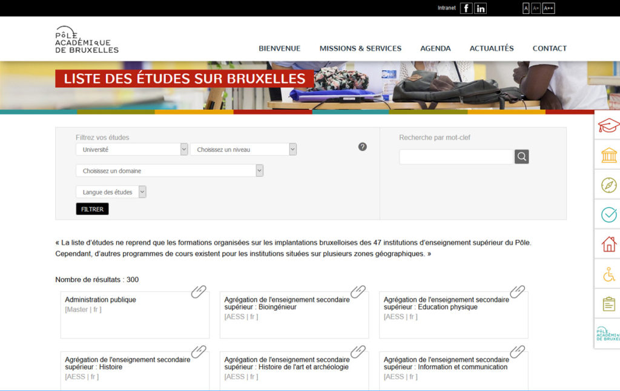Set largest text size with A++ icon
The width and height of the screenshot is (620, 391).
(549, 8)
